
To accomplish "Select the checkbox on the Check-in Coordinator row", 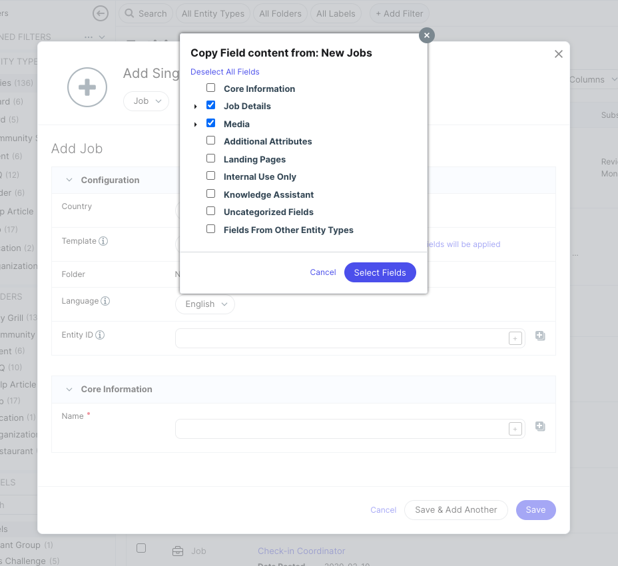I will [x=141, y=548].
